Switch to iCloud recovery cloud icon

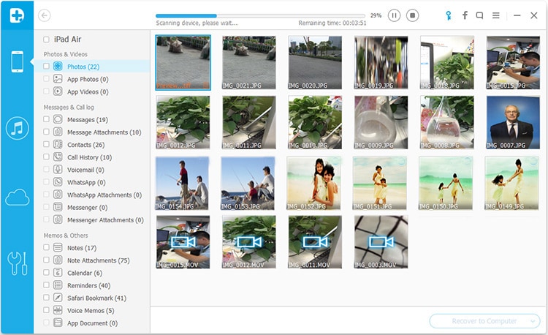(x=17, y=197)
